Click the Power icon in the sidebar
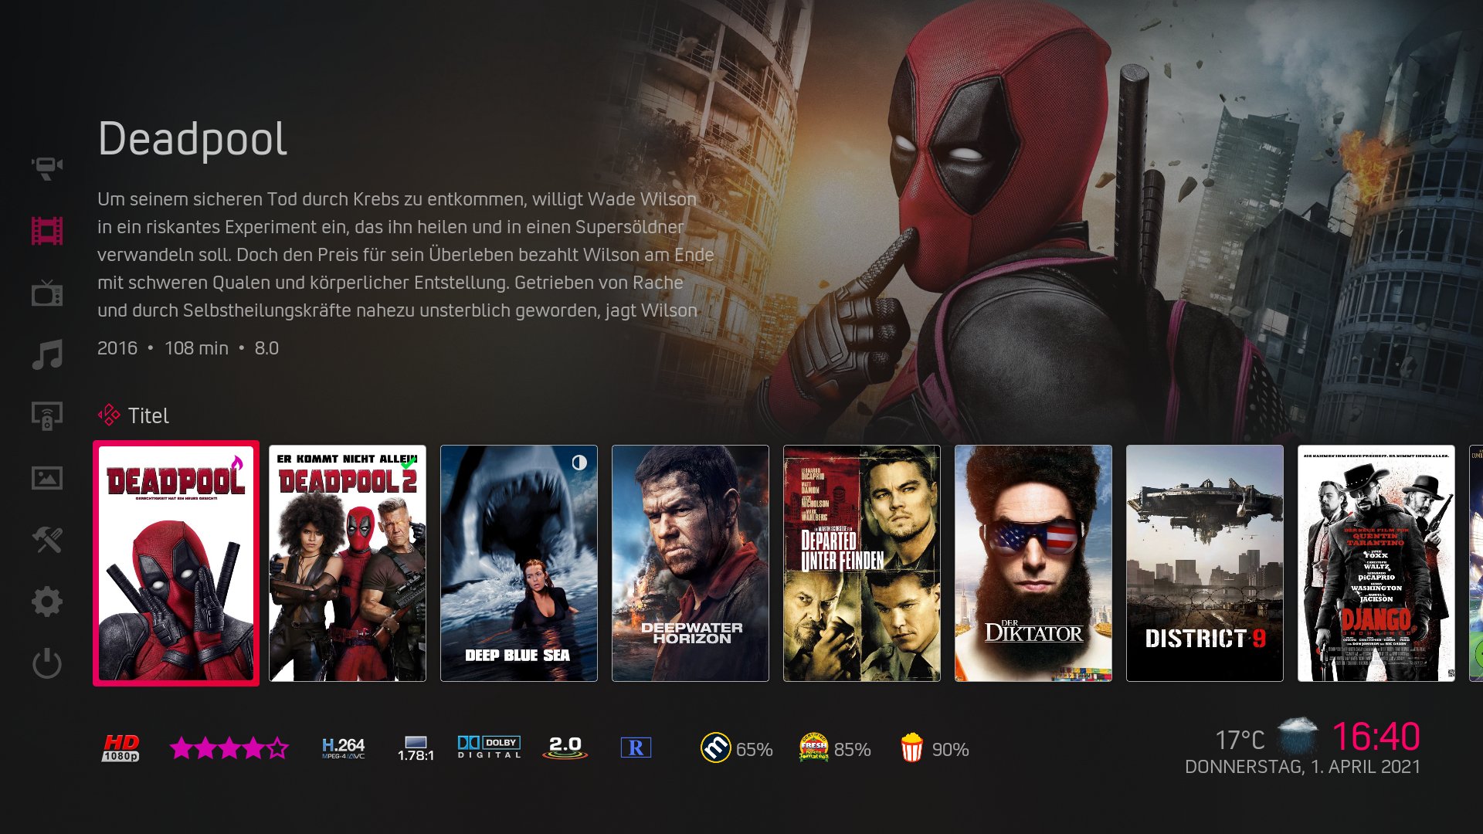The height and width of the screenshot is (834, 1483). pos(47,663)
